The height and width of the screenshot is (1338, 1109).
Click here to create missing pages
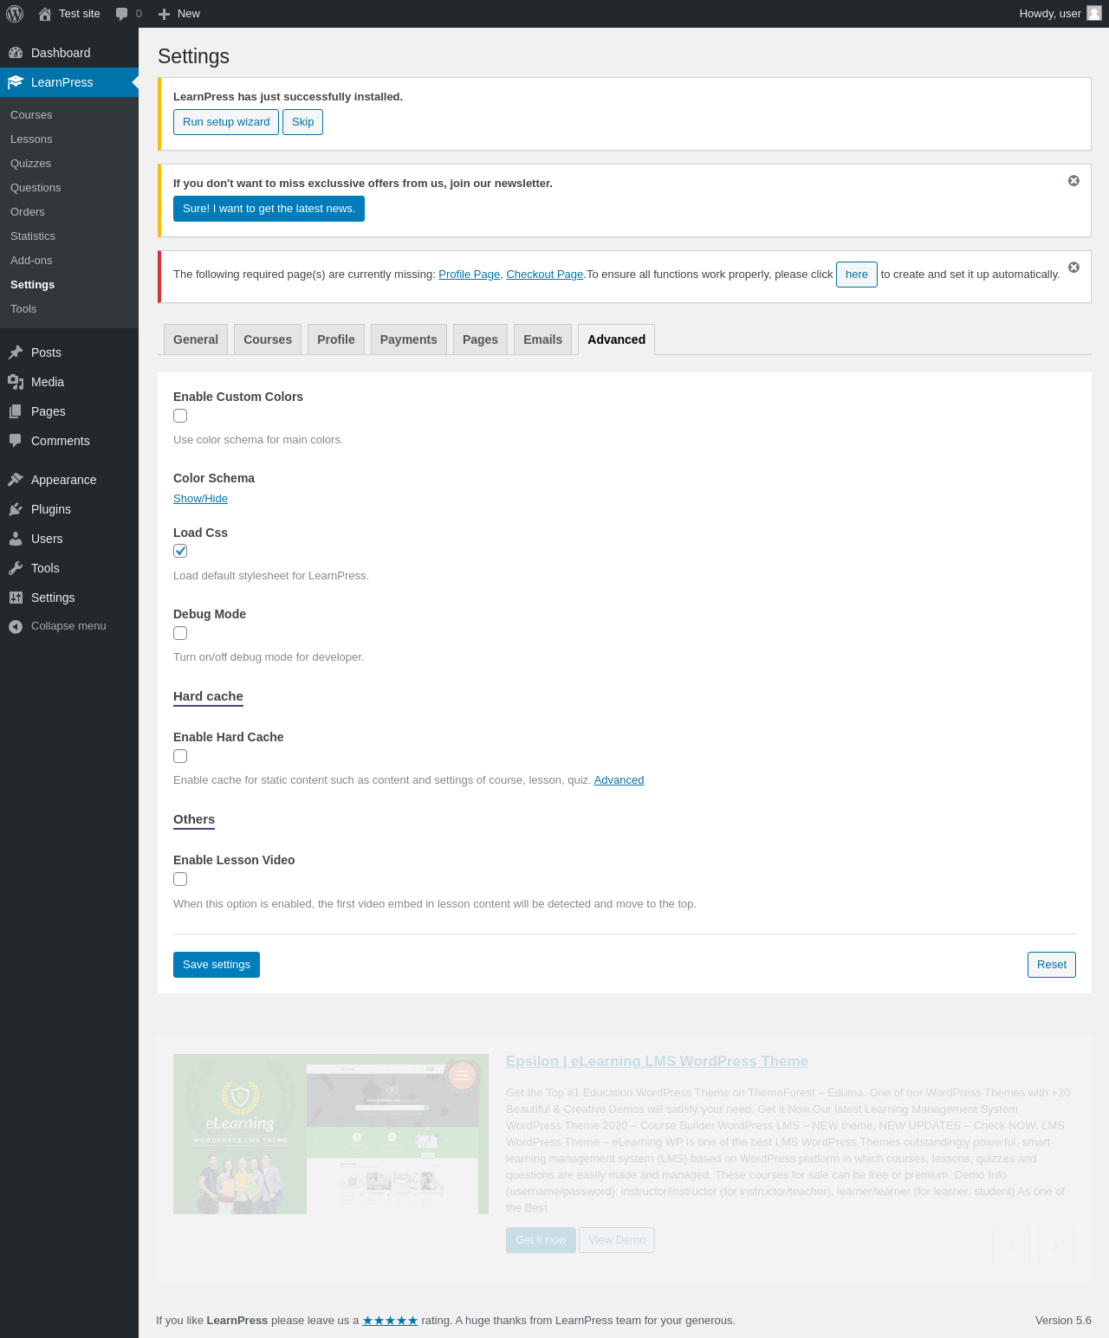pyautogui.click(x=857, y=275)
